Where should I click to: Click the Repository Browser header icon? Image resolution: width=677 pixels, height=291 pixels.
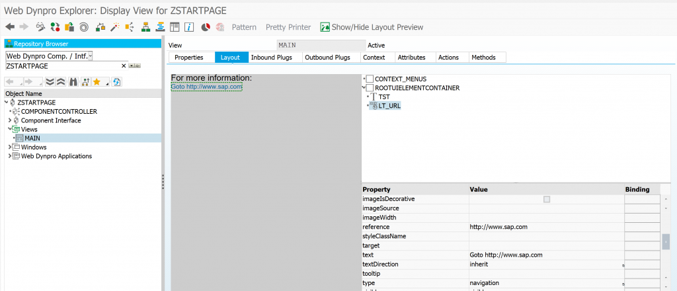[9, 44]
